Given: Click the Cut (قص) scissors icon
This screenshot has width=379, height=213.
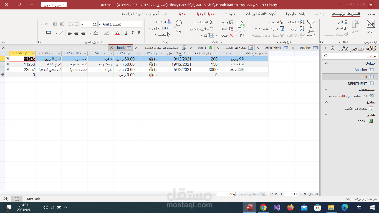Looking at the screenshot, I should coord(346,22).
